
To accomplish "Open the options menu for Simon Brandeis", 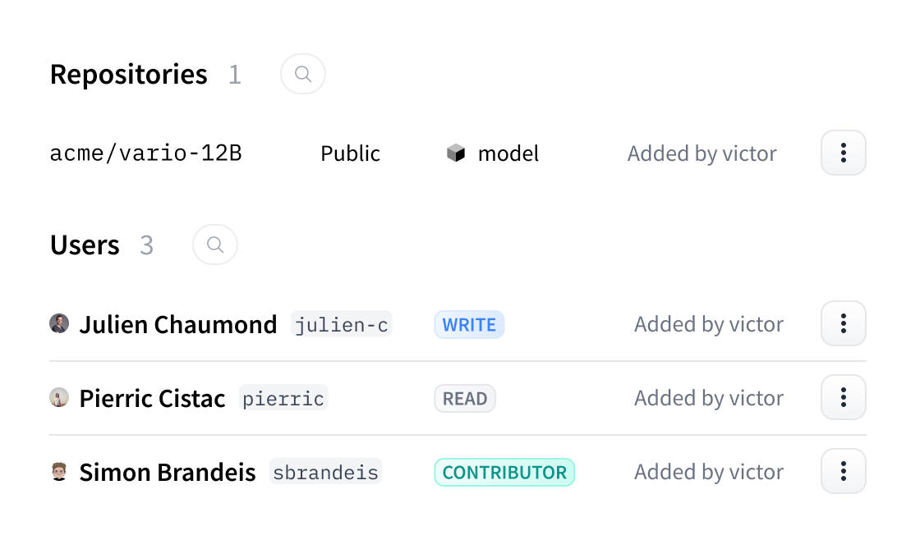I will (843, 472).
